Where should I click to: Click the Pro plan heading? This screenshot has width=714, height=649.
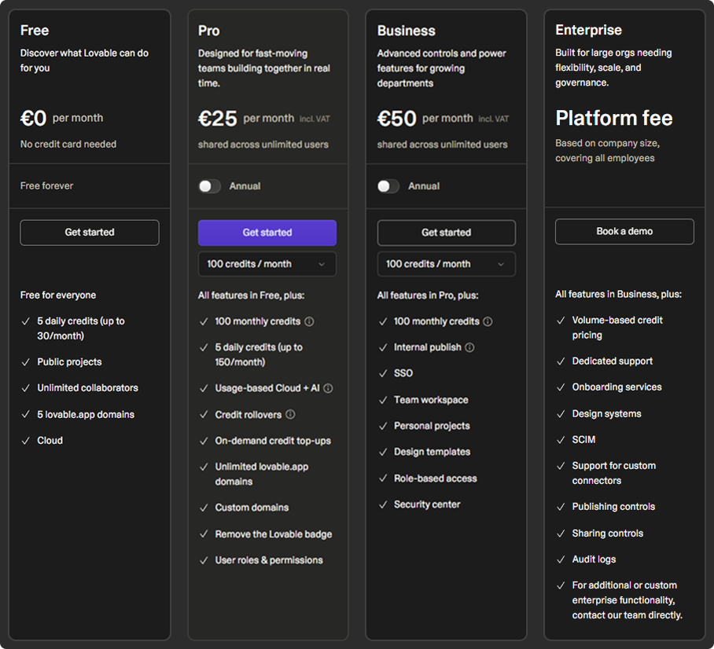[x=209, y=31]
